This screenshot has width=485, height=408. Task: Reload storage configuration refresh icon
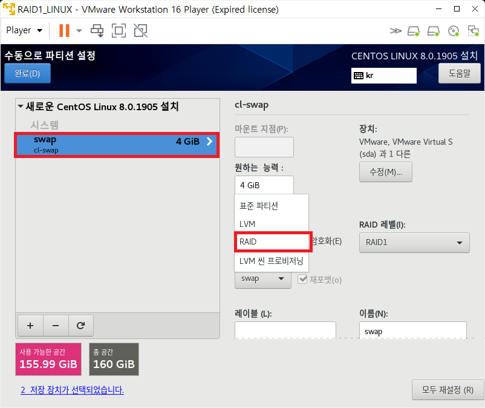[80, 326]
